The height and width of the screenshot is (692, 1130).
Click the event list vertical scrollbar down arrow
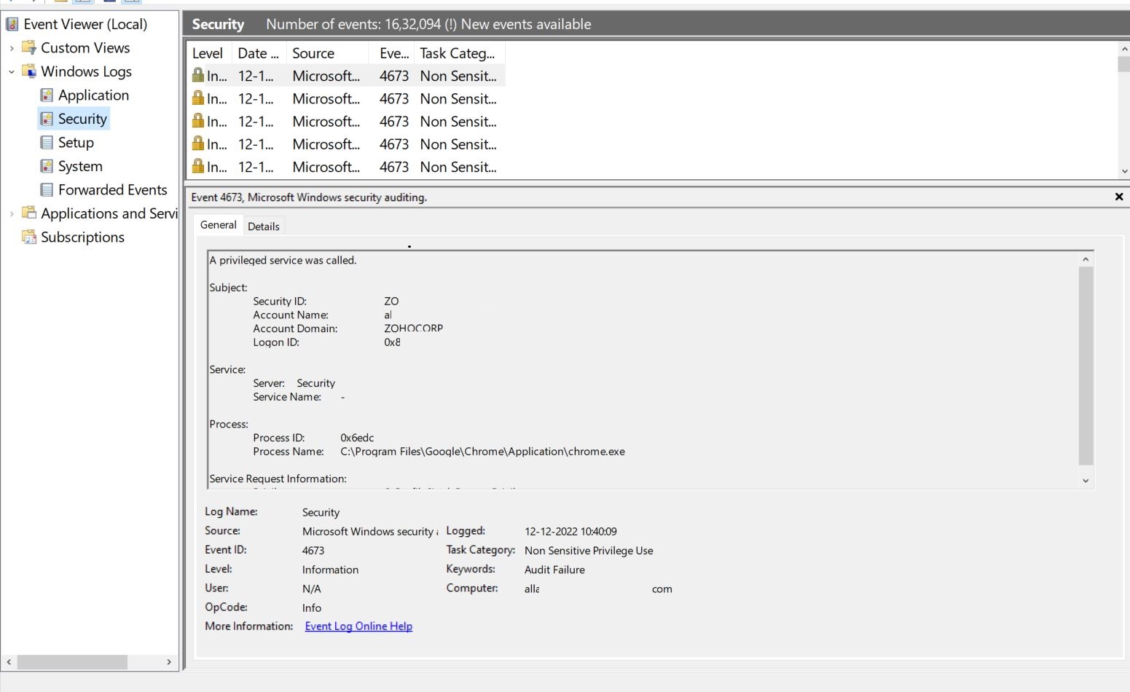click(x=1124, y=169)
